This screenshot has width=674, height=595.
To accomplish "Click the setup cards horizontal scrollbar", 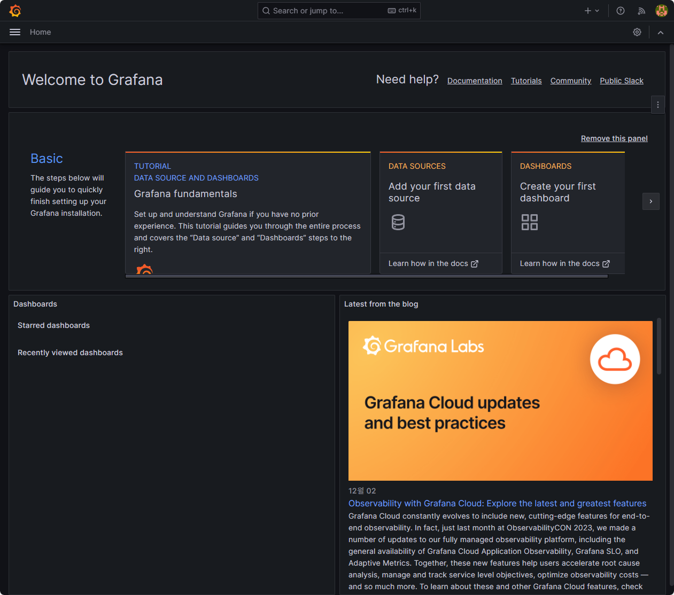I will [x=367, y=276].
